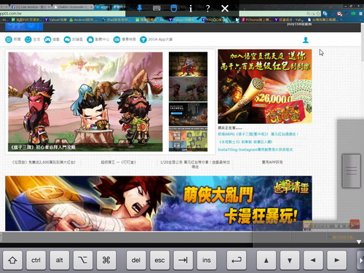Tap the pin icon in the remote toolbar

tap(140, 8)
